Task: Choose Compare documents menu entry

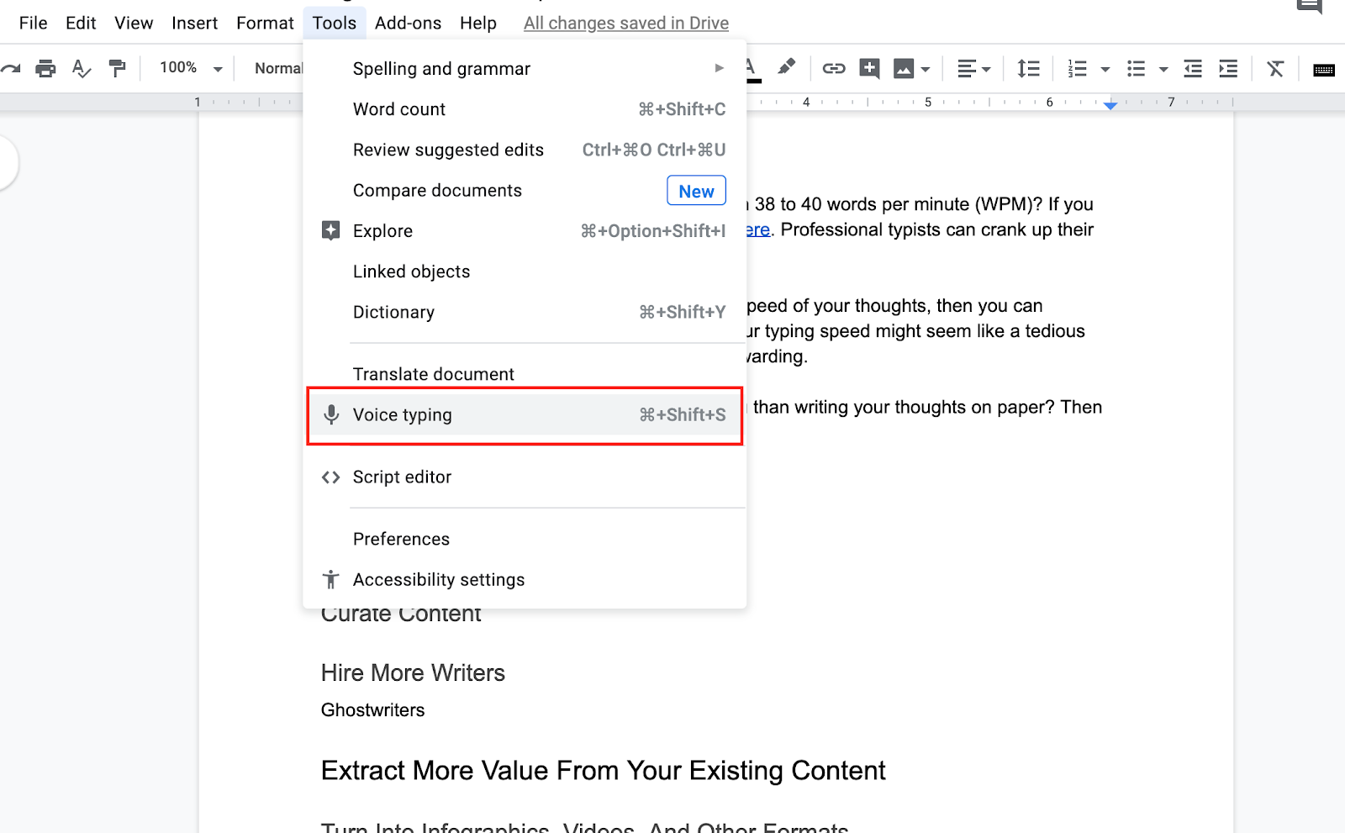Action: (x=525, y=191)
